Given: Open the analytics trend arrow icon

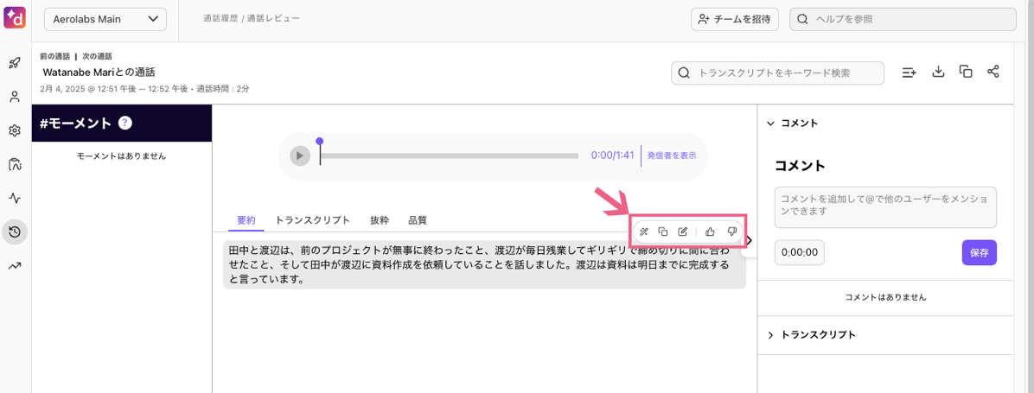Looking at the screenshot, I should (x=14, y=265).
